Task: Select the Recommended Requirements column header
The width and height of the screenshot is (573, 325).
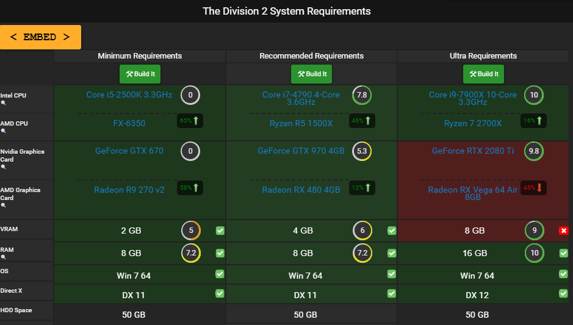Action: [x=311, y=56]
